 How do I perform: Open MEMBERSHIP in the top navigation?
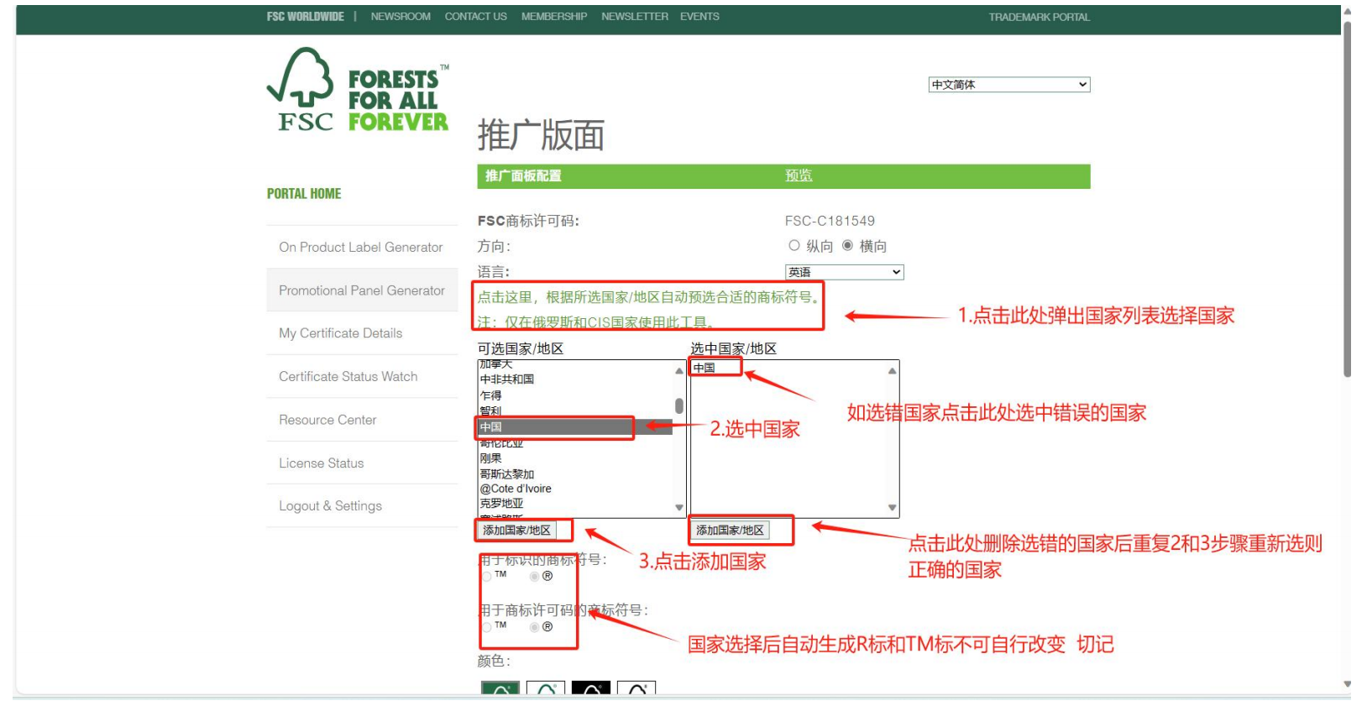pos(554,17)
